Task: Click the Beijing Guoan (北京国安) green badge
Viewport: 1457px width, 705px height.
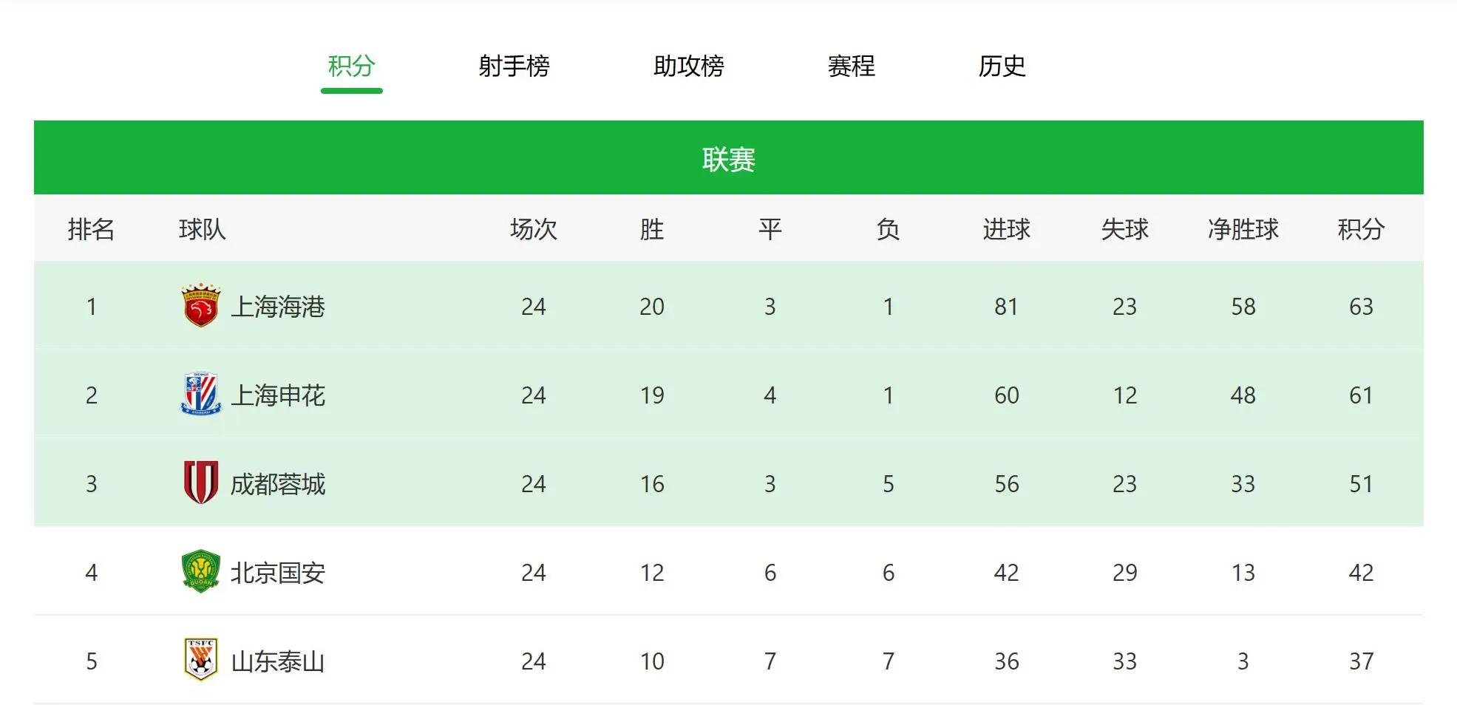Action: 201,571
